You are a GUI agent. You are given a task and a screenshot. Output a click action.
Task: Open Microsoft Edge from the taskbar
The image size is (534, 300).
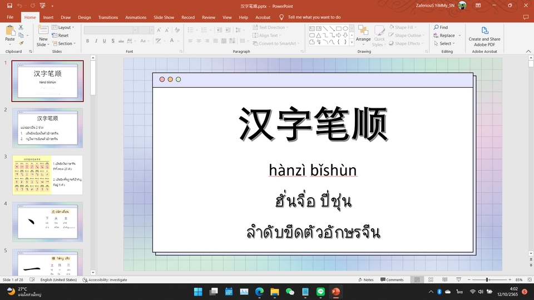260,292
